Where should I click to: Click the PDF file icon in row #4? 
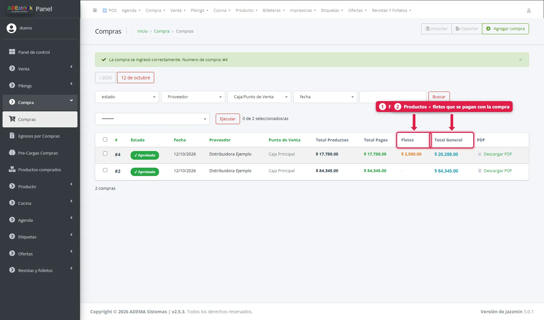pyautogui.click(x=480, y=154)
